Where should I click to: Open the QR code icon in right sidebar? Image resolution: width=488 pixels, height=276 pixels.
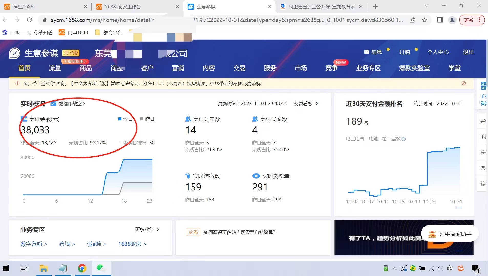[483, 86]
